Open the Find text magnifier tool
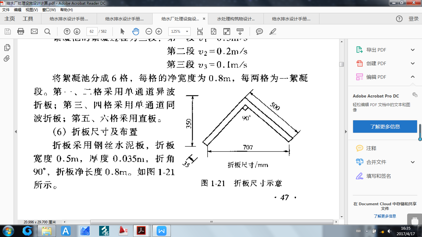Image resolution: width=422 pixels, height=237 pixels. [47, 31]
